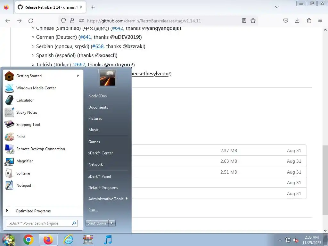Open Default Programs
Screen dimensions: 328x246
(x=103, y=188)
